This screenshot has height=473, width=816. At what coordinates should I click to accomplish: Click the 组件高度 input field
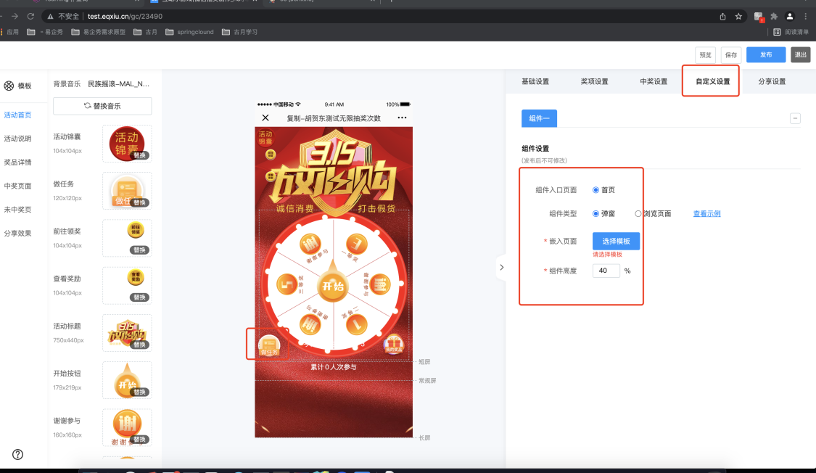606,271
